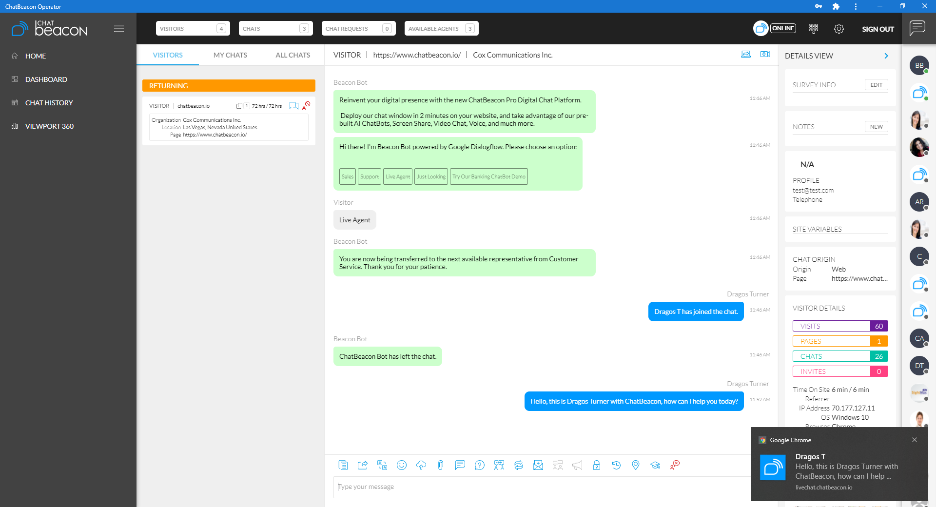
Task: Click the teal CHATS stat bar in Visitor Details
Action: tap(840, 356)
